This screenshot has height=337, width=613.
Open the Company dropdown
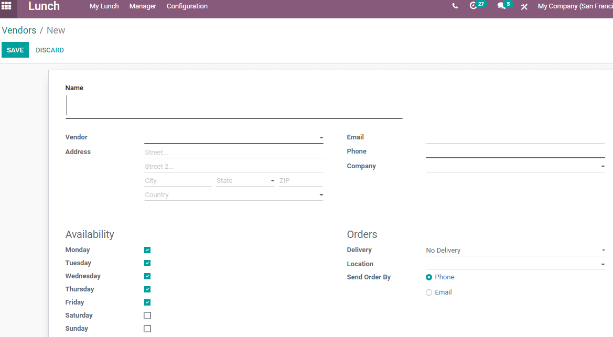(x=515, y=166)
